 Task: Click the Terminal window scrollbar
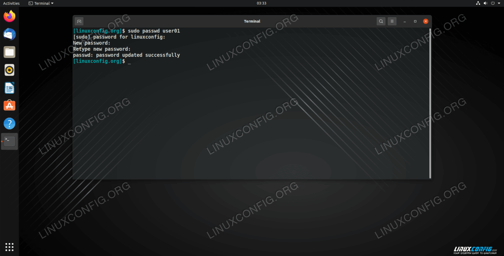(x=430, y=101)
